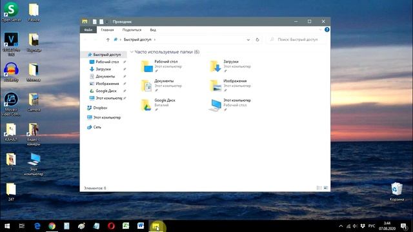The width and height of the screenshot is (413, 232).
Task: Open the Explorer window system icon in title bar
Action: 85,21
